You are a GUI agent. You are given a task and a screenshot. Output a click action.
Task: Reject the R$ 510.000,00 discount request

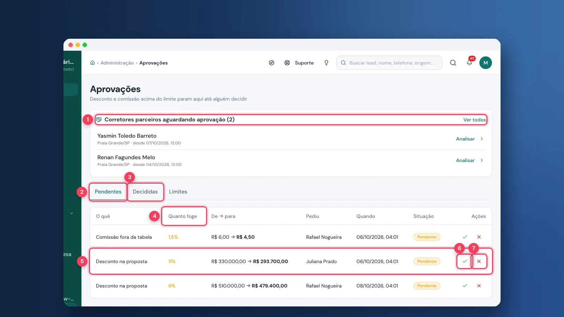[479, 286]
